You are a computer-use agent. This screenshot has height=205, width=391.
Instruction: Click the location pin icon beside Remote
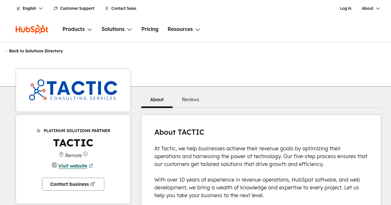(61, 155)
